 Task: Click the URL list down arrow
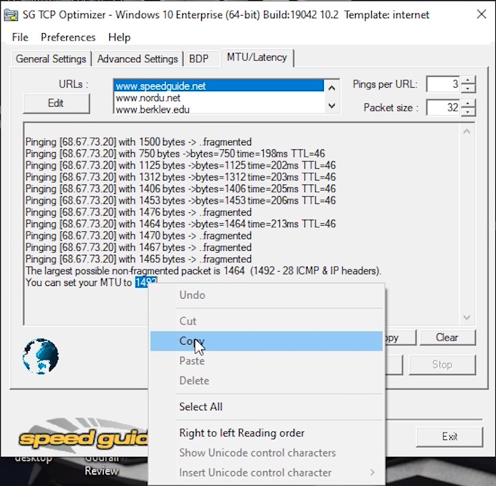point(331,105)
